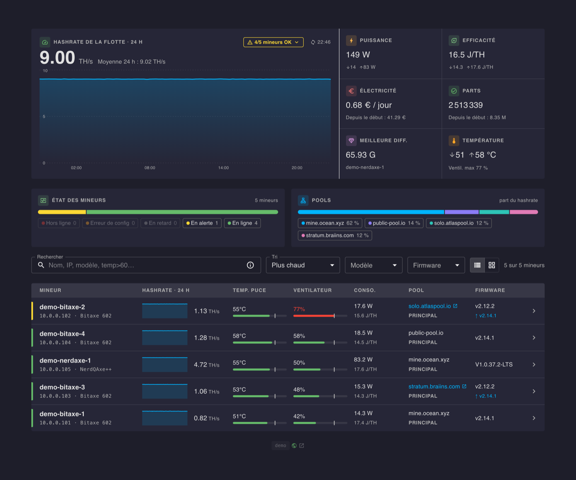Click the open-in-new icon in footer

point(302,446)
